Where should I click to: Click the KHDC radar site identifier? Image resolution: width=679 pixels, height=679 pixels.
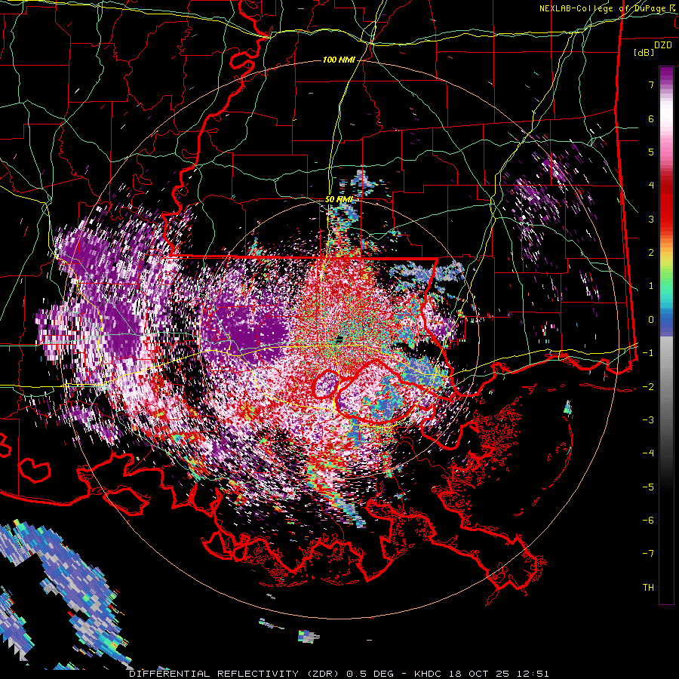coord(429,674)
